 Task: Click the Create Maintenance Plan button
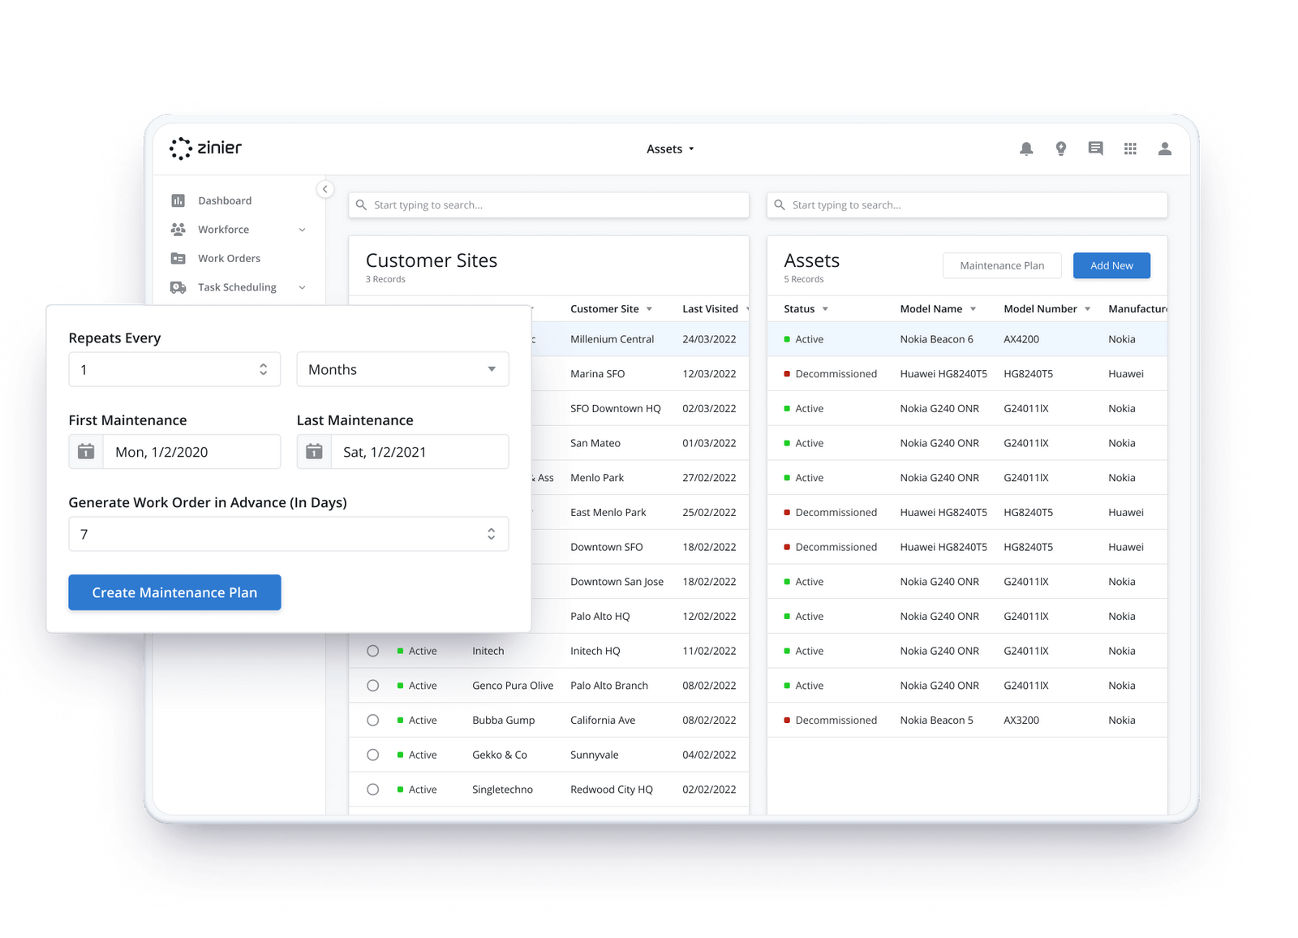[174, 592]
